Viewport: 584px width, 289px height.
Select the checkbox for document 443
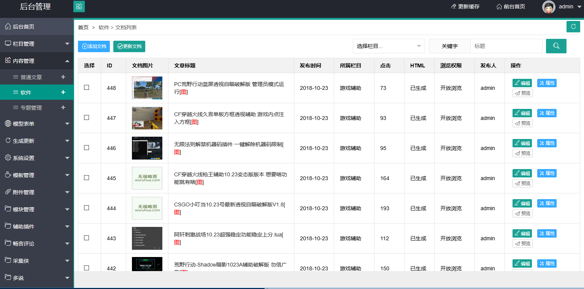87,238
